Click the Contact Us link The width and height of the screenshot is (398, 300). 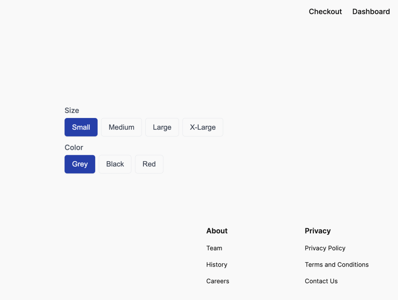[x=321, y=281]
